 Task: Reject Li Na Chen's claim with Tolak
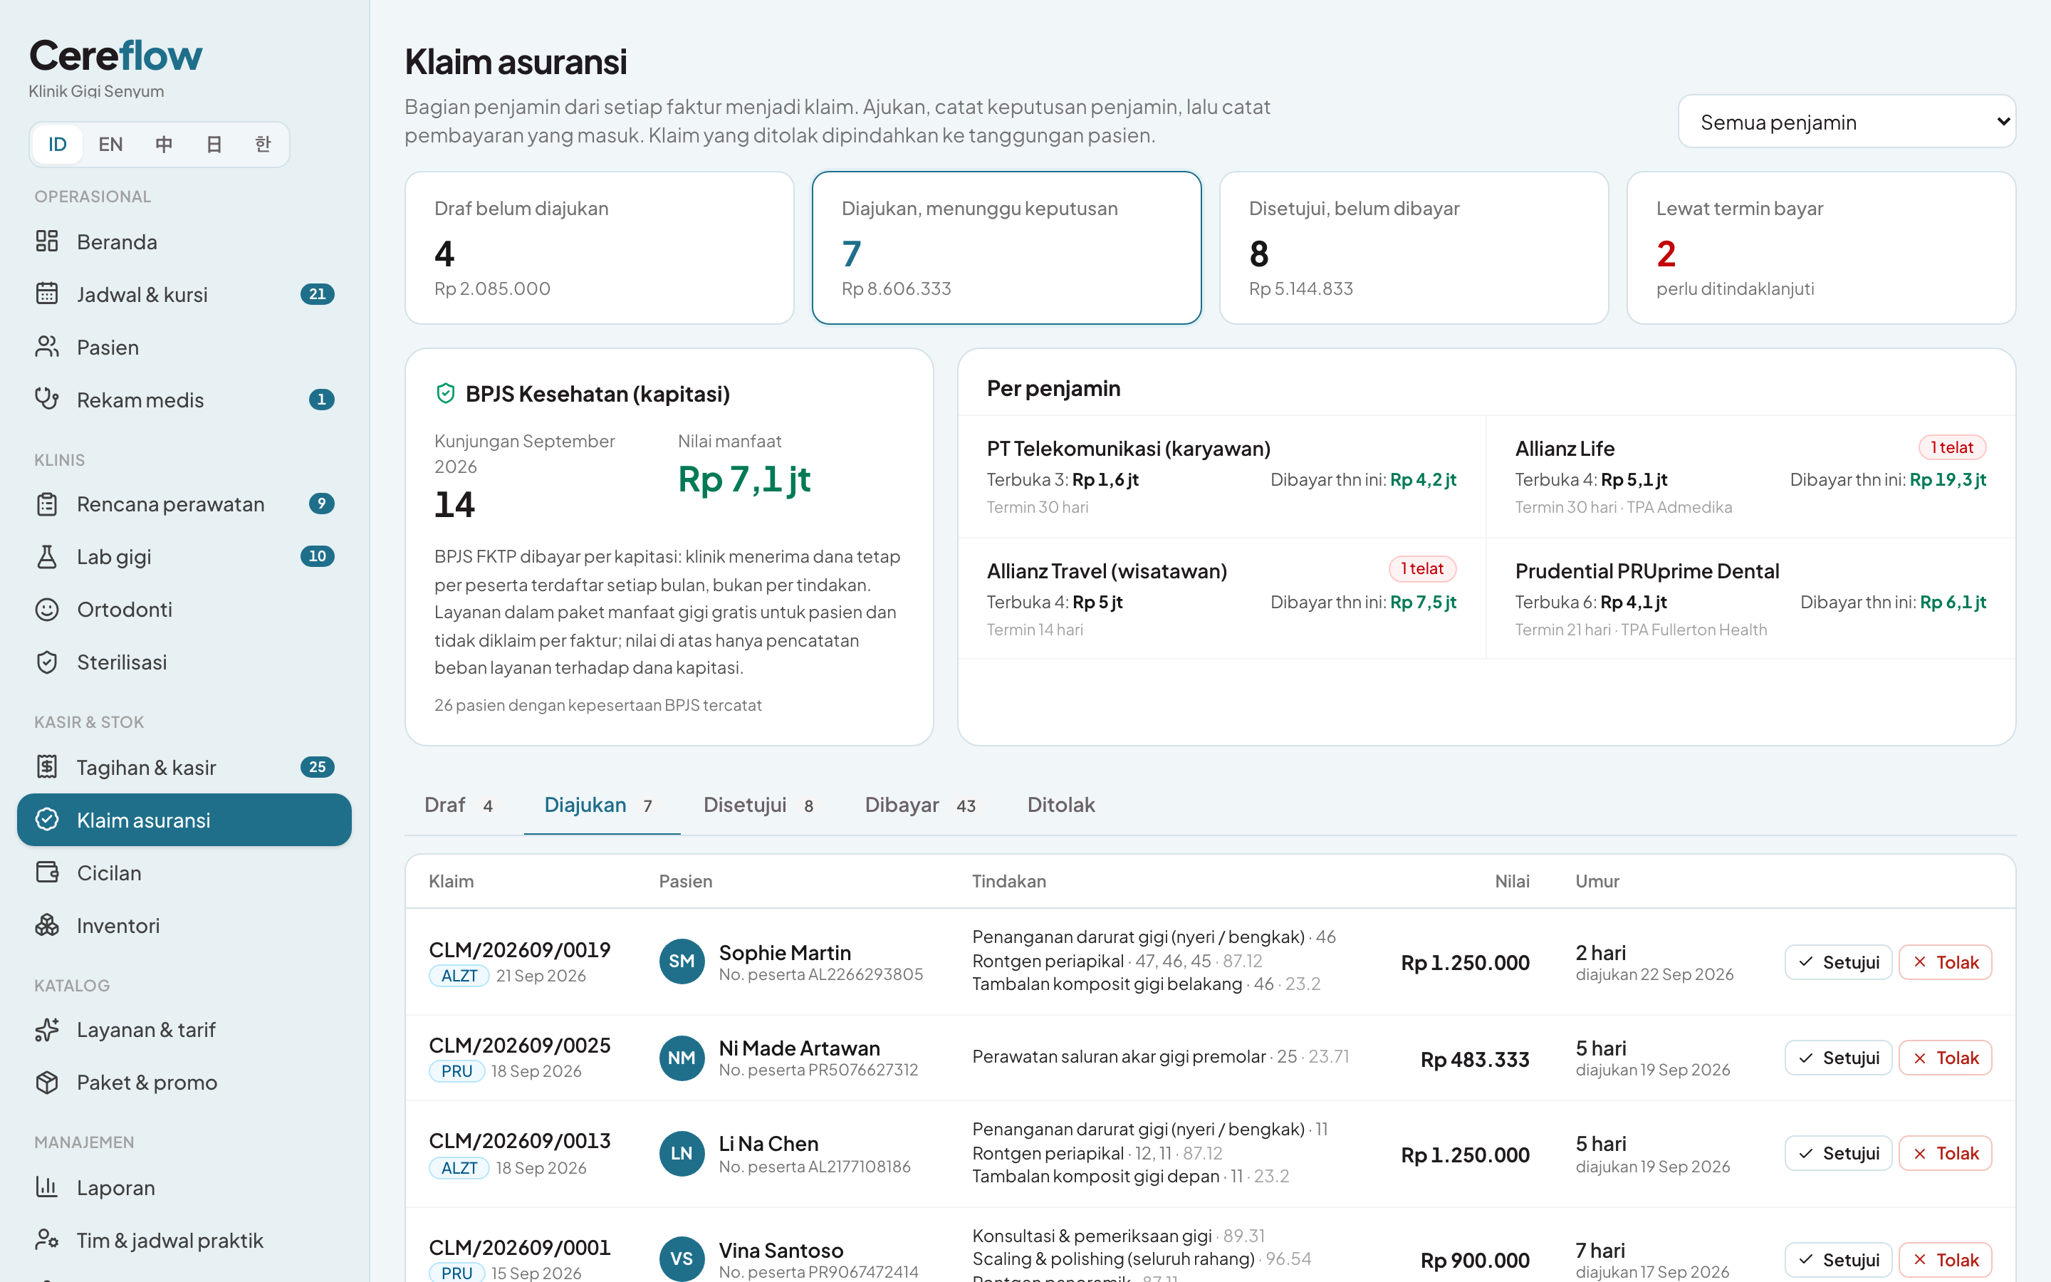point(1945,1153)
